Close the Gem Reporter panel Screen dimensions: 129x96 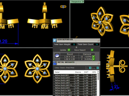[x=98, y=40]
